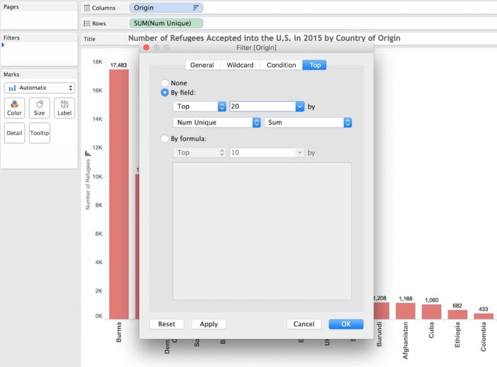Switch to the Condition tab
This screenshot has width=497, height=367.
[281, 65]
